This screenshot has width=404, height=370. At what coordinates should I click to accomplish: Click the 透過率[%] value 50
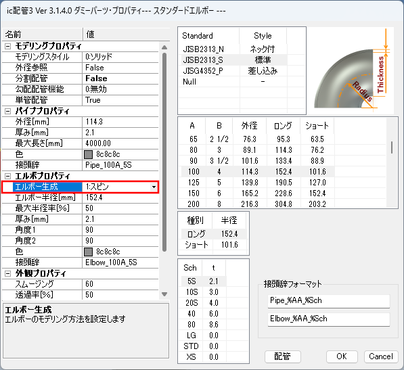pyautogui.click(x=120, y=295)
